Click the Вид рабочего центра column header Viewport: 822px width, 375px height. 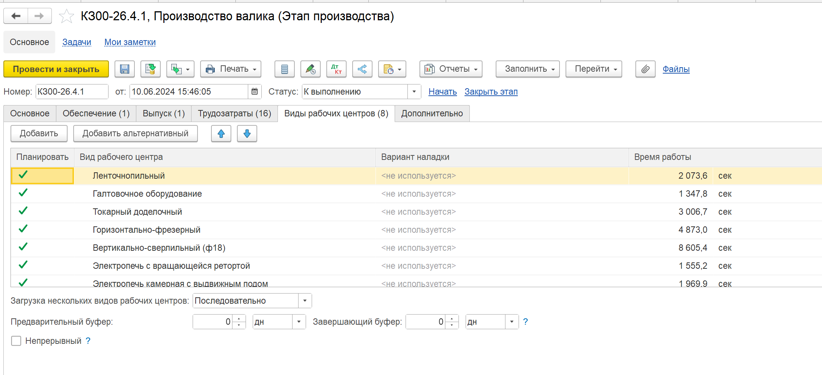pos(225,157)
